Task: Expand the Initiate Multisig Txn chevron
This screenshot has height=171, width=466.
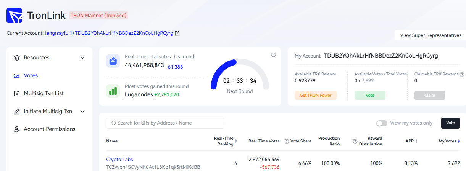Action: tap(82, 112)
